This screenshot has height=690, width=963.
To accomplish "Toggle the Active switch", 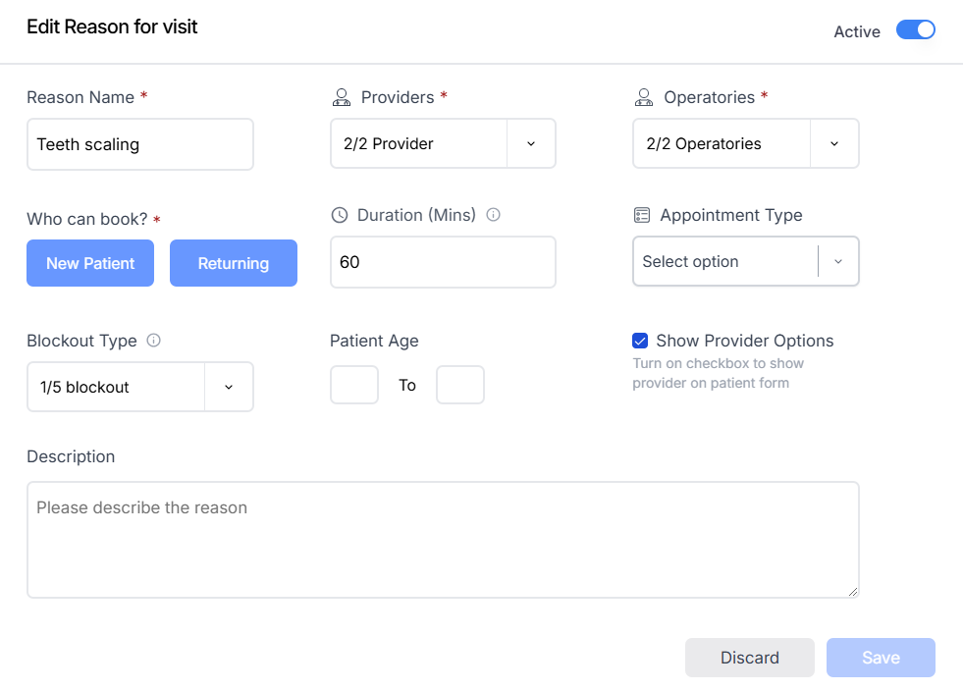I will point(915,30).
